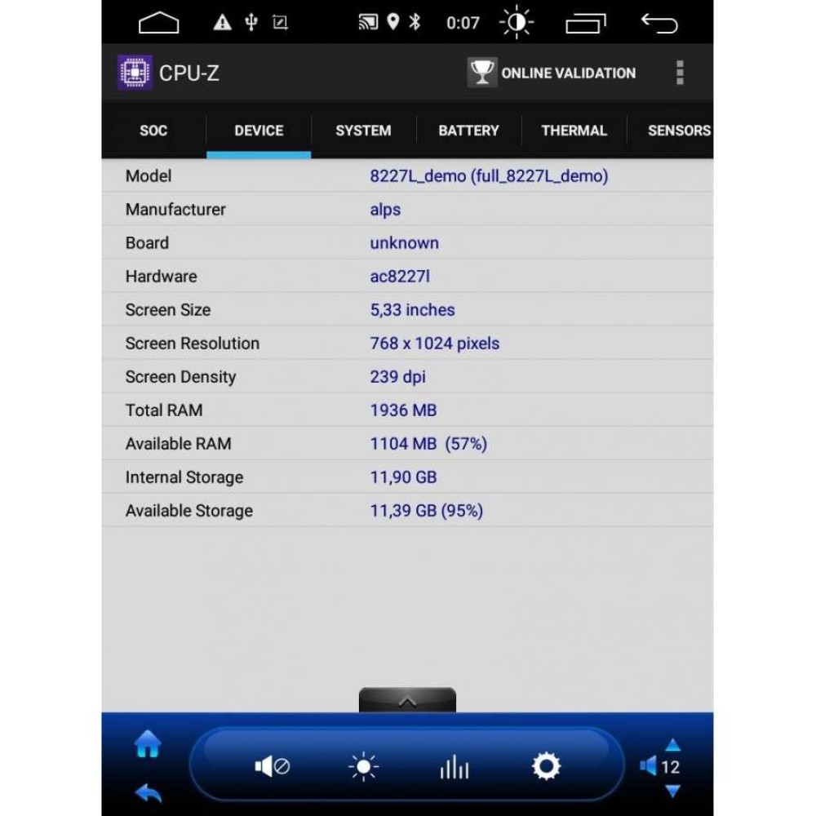Increase volume with up arrow
The width and height of the screenshot is (816, 816).
pyautogui.click(x=673, y=745)
